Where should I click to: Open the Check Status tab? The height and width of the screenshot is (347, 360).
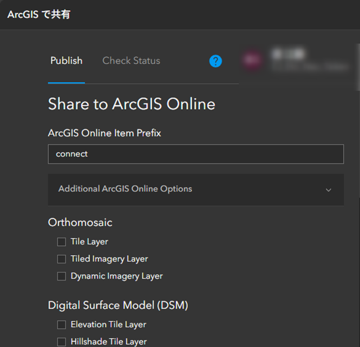point(131,61)
